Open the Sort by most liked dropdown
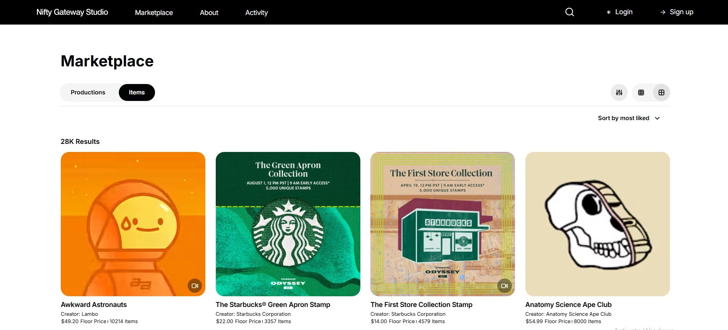The image size is (728, 330). [629, 118]
